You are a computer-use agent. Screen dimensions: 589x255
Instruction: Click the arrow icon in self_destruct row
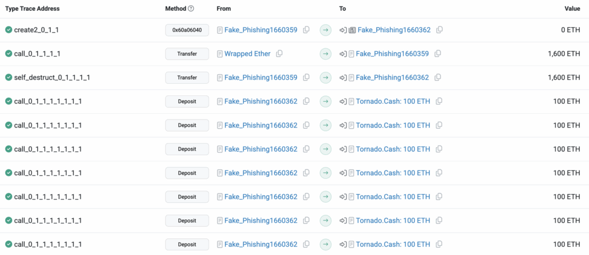(326, 78)
